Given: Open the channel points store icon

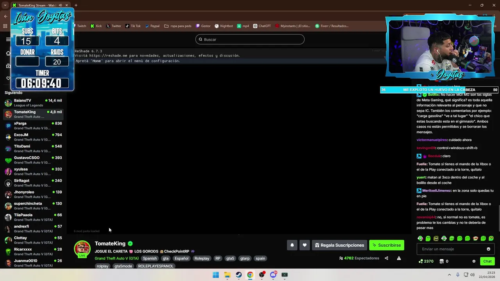Looking at the screenshot, I should tap(441, 261).
